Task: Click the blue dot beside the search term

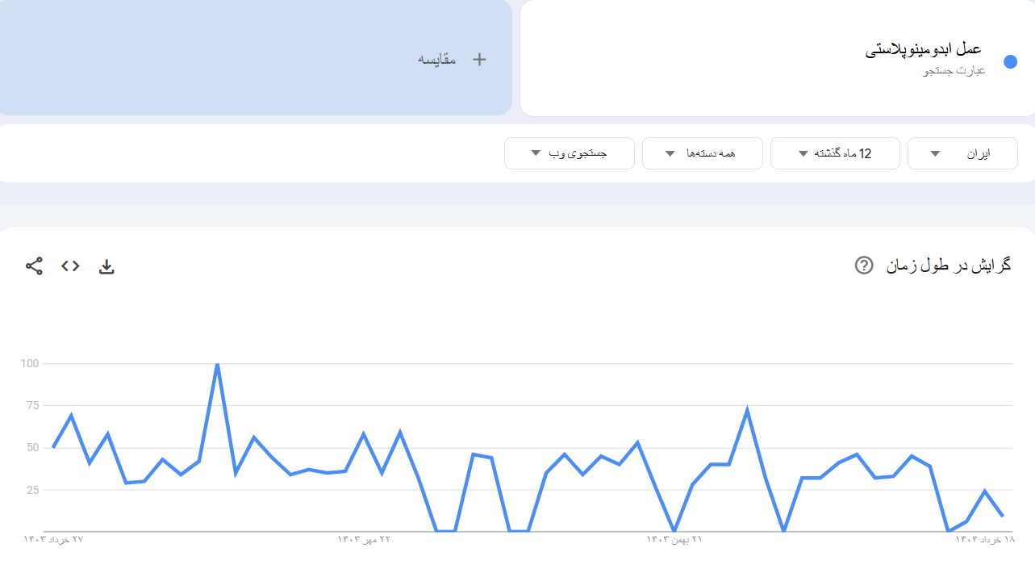Action: coord(1010,62)
